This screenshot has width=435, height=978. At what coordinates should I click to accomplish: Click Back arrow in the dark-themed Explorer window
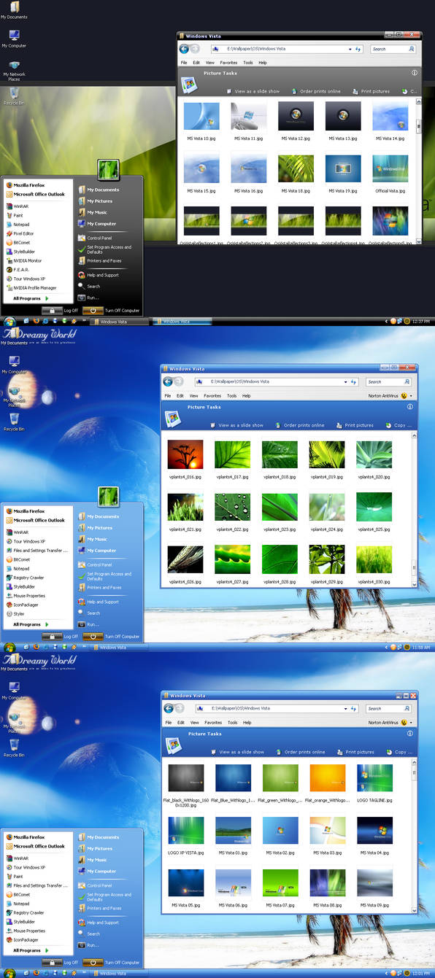click(184, 49)
